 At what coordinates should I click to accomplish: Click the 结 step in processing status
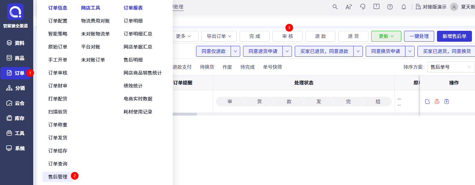[378, 102]
